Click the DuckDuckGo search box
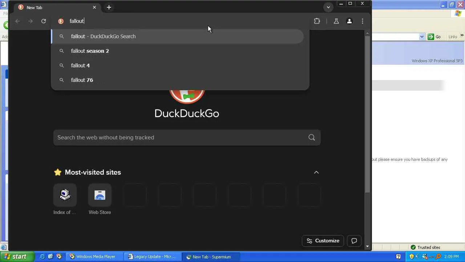This screenshot has height=262, width=465. click(187, 138)
